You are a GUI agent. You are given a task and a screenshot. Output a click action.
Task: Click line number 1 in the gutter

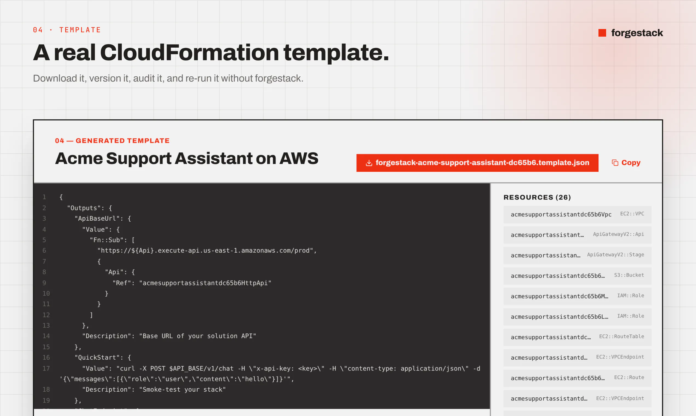(x=44, y=197)
